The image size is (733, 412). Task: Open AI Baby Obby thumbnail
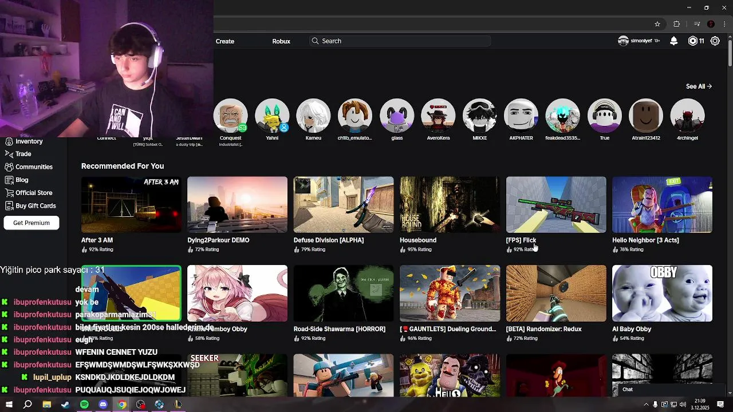(662, 293)
